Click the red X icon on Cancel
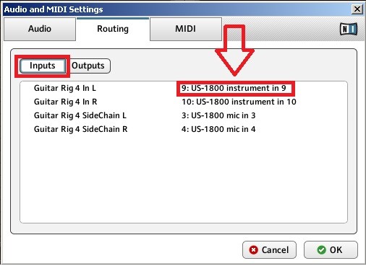Viewport: 366px width, 266px height. (253, 250)
